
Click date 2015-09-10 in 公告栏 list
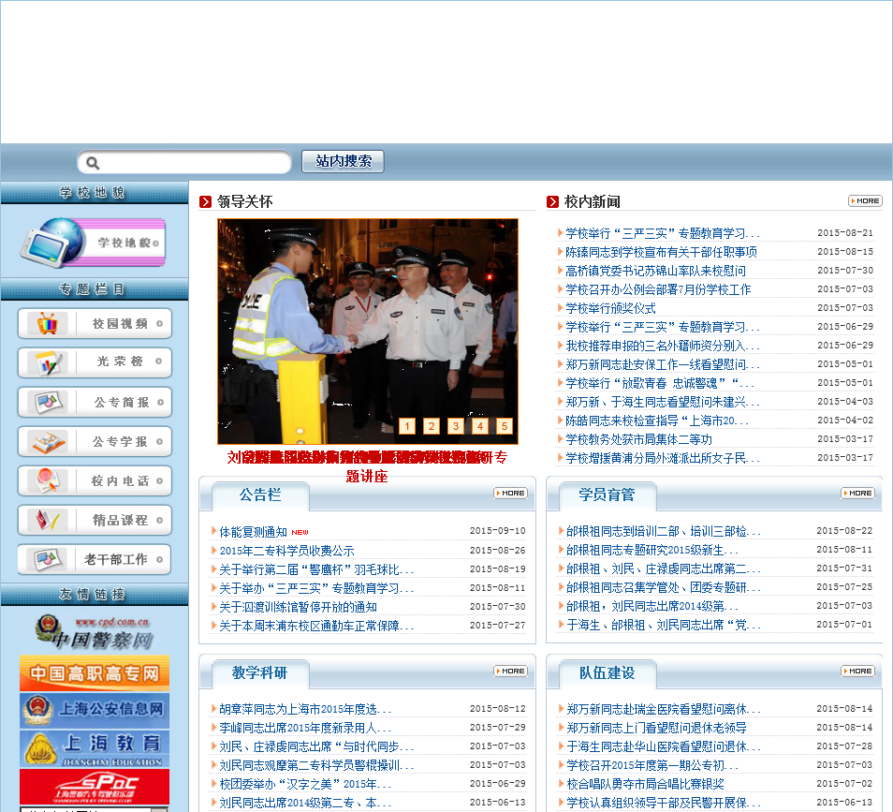[497, 531]
